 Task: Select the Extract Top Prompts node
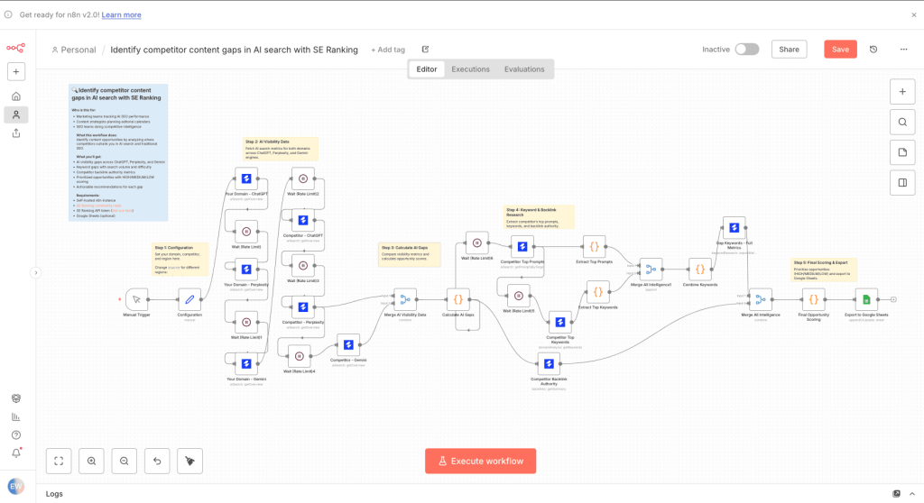pyautogui.click(x=594, y=247)
